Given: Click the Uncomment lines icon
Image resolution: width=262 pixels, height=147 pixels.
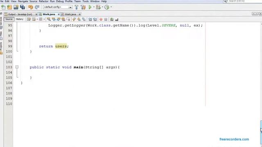Looking at the screenshot, I should tap(117, 19).
